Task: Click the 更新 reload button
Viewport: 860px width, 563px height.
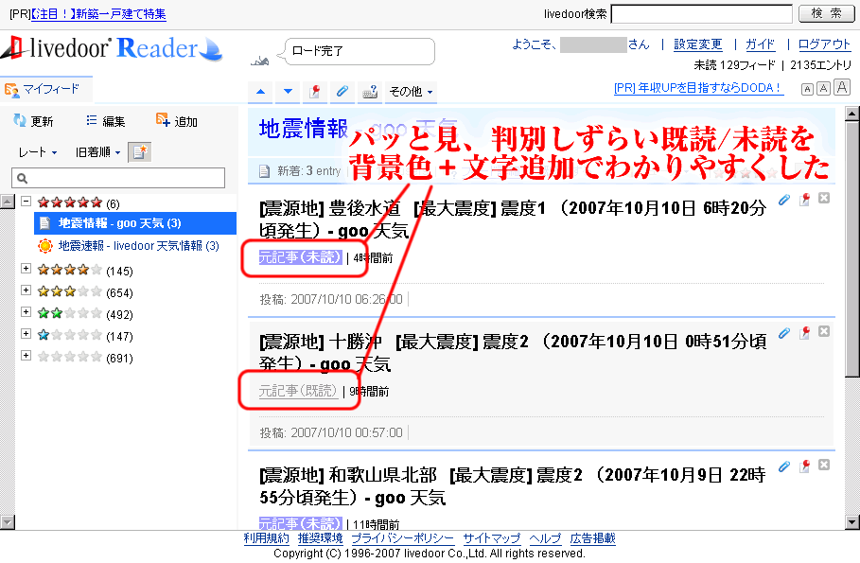Action: click(33, 121)
